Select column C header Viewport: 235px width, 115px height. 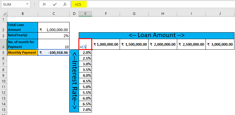(54, 14)
